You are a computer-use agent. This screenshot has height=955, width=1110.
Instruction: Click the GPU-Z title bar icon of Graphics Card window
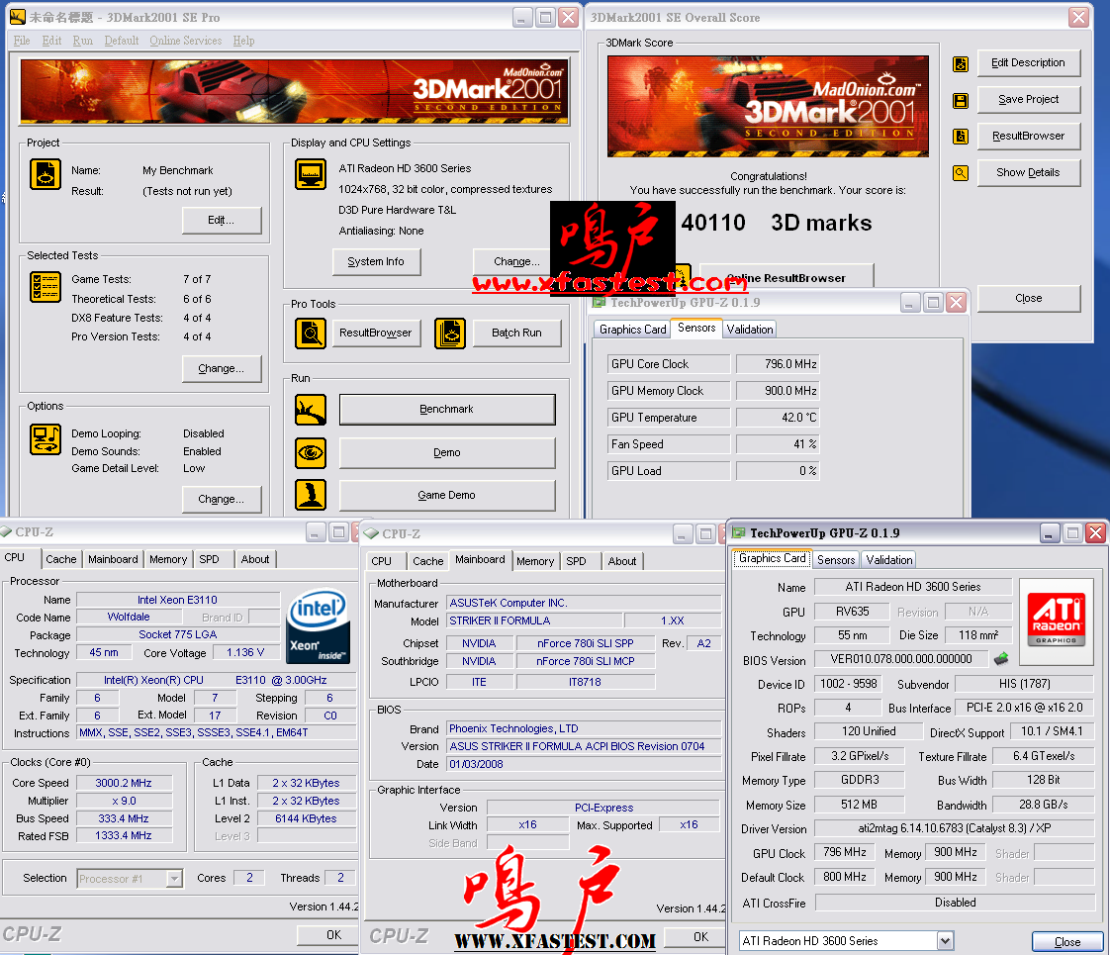pyautogui.click(x=739, y=533)
